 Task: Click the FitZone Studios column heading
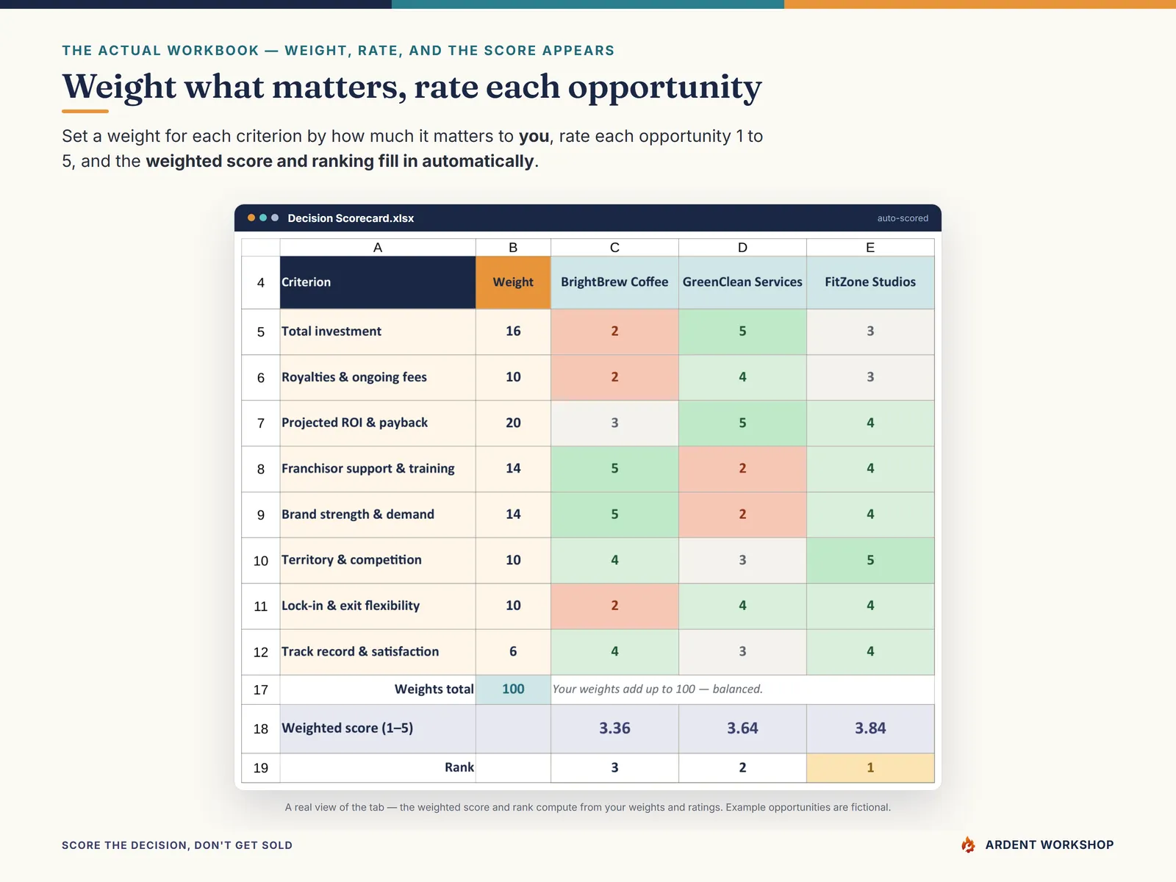point(870,282)
